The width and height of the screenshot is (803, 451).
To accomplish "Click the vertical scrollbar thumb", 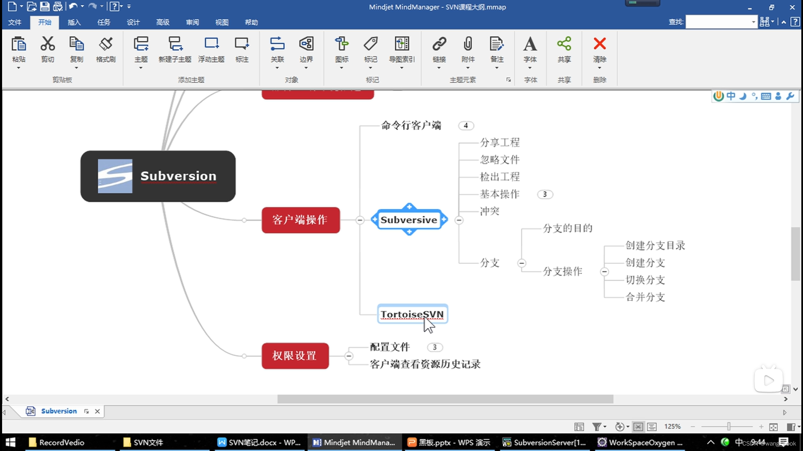I will (795, 254).
